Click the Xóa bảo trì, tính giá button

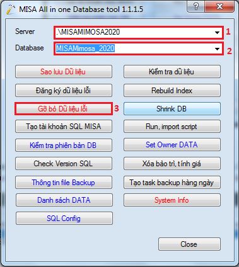pos(172,163)
